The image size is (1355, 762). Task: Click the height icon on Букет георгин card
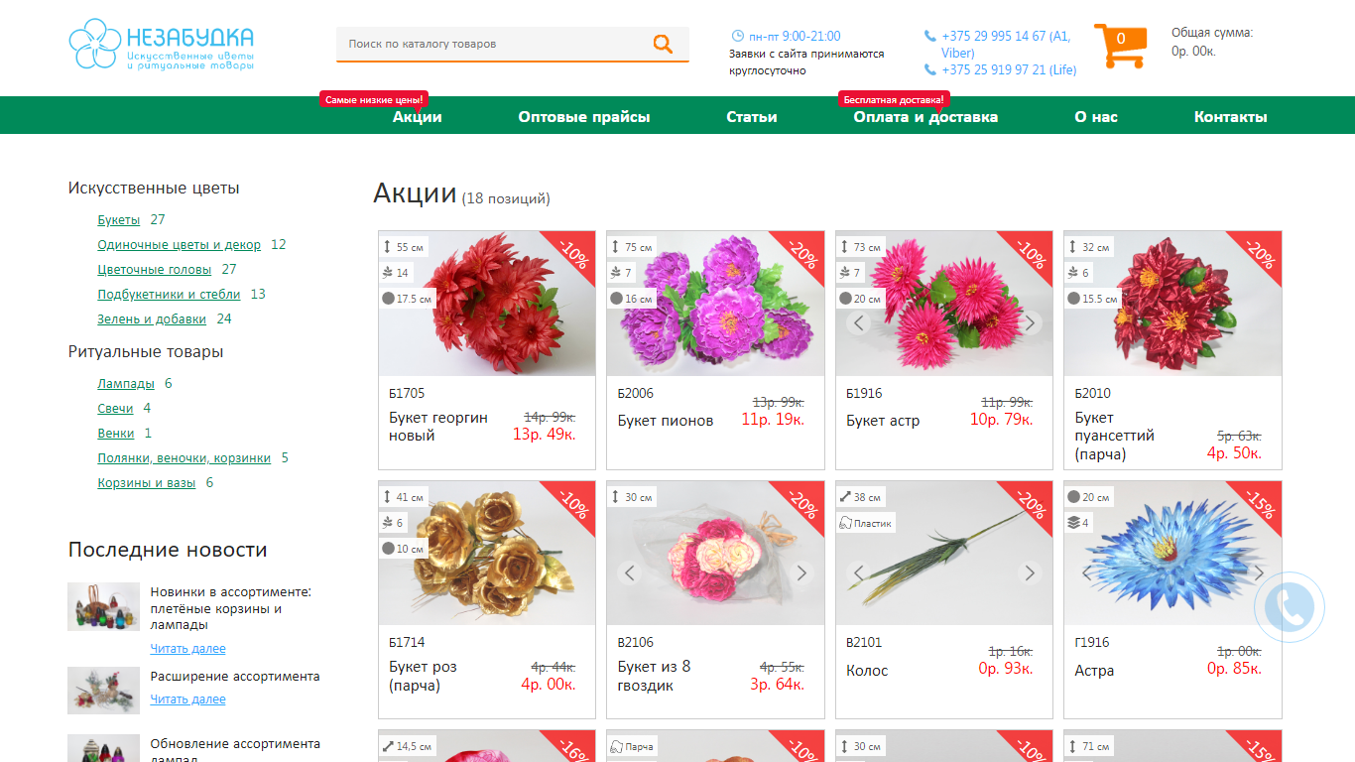tap(387, 247)
